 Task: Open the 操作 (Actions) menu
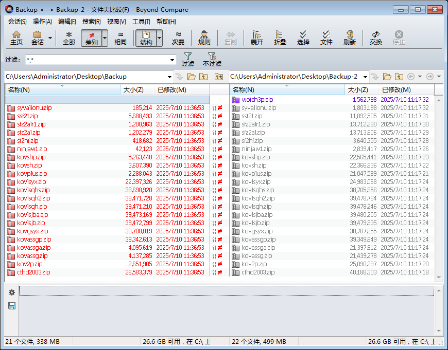(x=42, y=22)
